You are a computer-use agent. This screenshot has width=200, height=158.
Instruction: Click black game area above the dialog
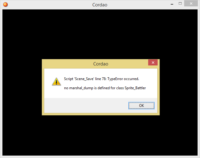pyautogui.click(x=100, y=34)
